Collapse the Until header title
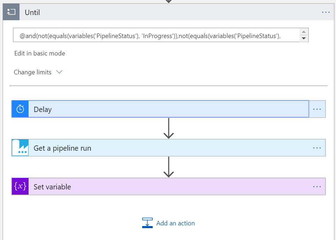 (x=32, y=13)
